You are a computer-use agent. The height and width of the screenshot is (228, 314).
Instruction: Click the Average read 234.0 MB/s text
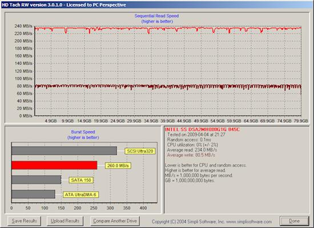pos(192,150)
